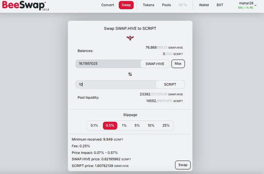Click the 100.00% RC indicator
This screenshot has height=174, width=264.
point(245,8)
